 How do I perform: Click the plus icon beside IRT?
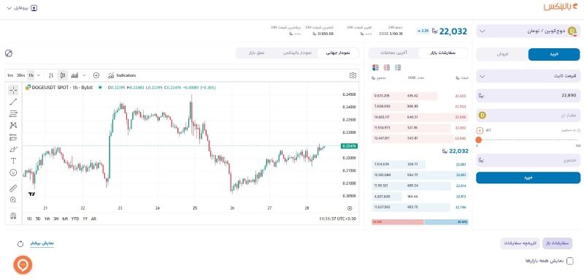tap(480, 130)
